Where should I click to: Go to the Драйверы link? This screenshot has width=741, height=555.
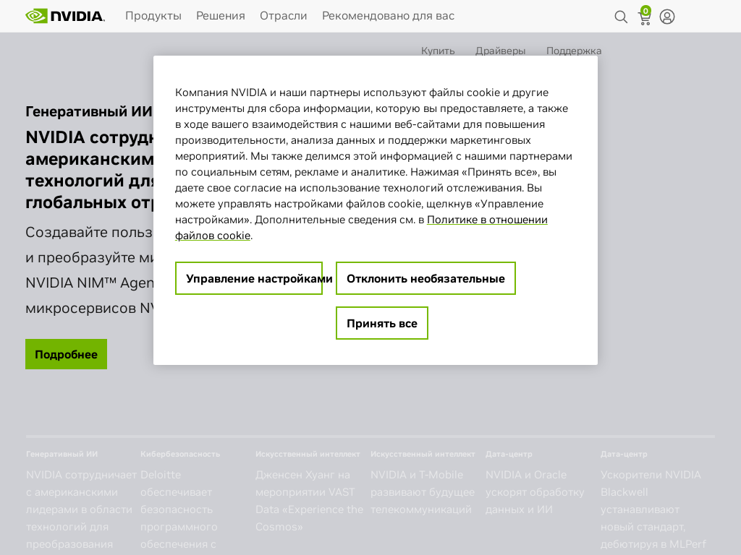501,51
